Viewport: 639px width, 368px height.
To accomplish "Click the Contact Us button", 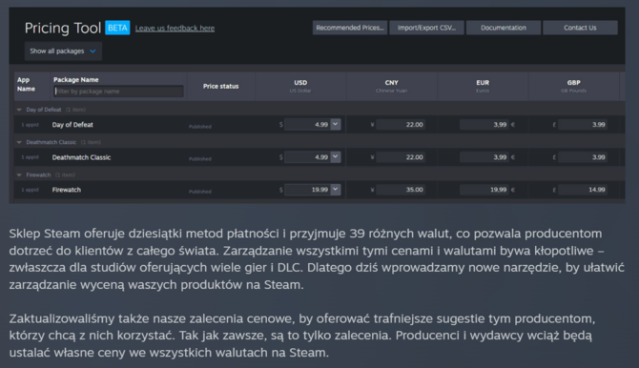I will coord(580,28).
